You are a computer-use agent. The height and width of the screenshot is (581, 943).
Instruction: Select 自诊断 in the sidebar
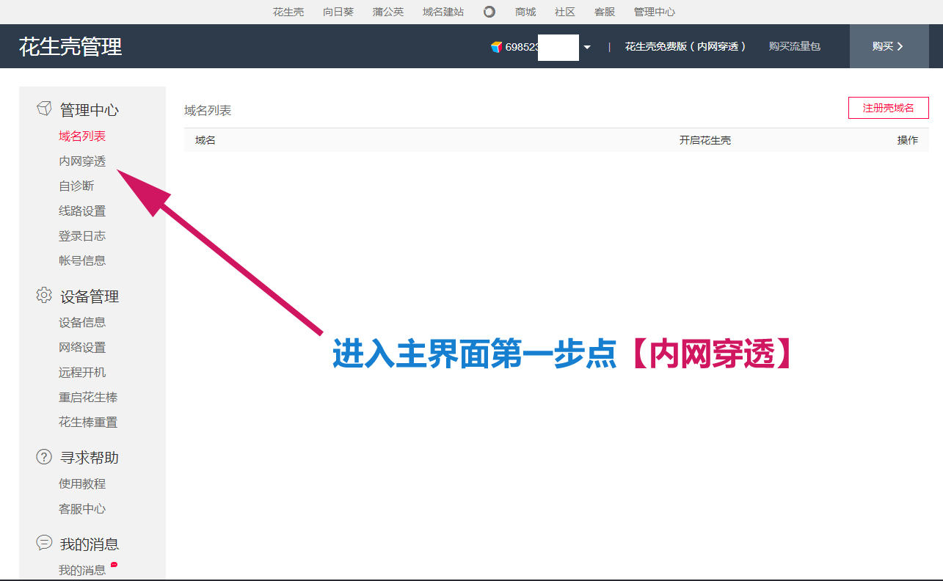[76, 186]
